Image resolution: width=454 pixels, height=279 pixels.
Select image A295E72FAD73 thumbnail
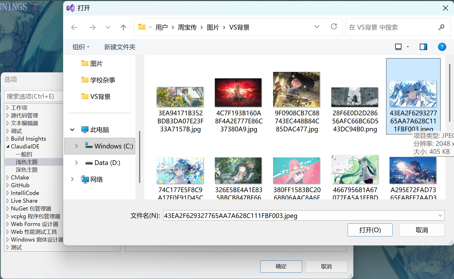413,170
